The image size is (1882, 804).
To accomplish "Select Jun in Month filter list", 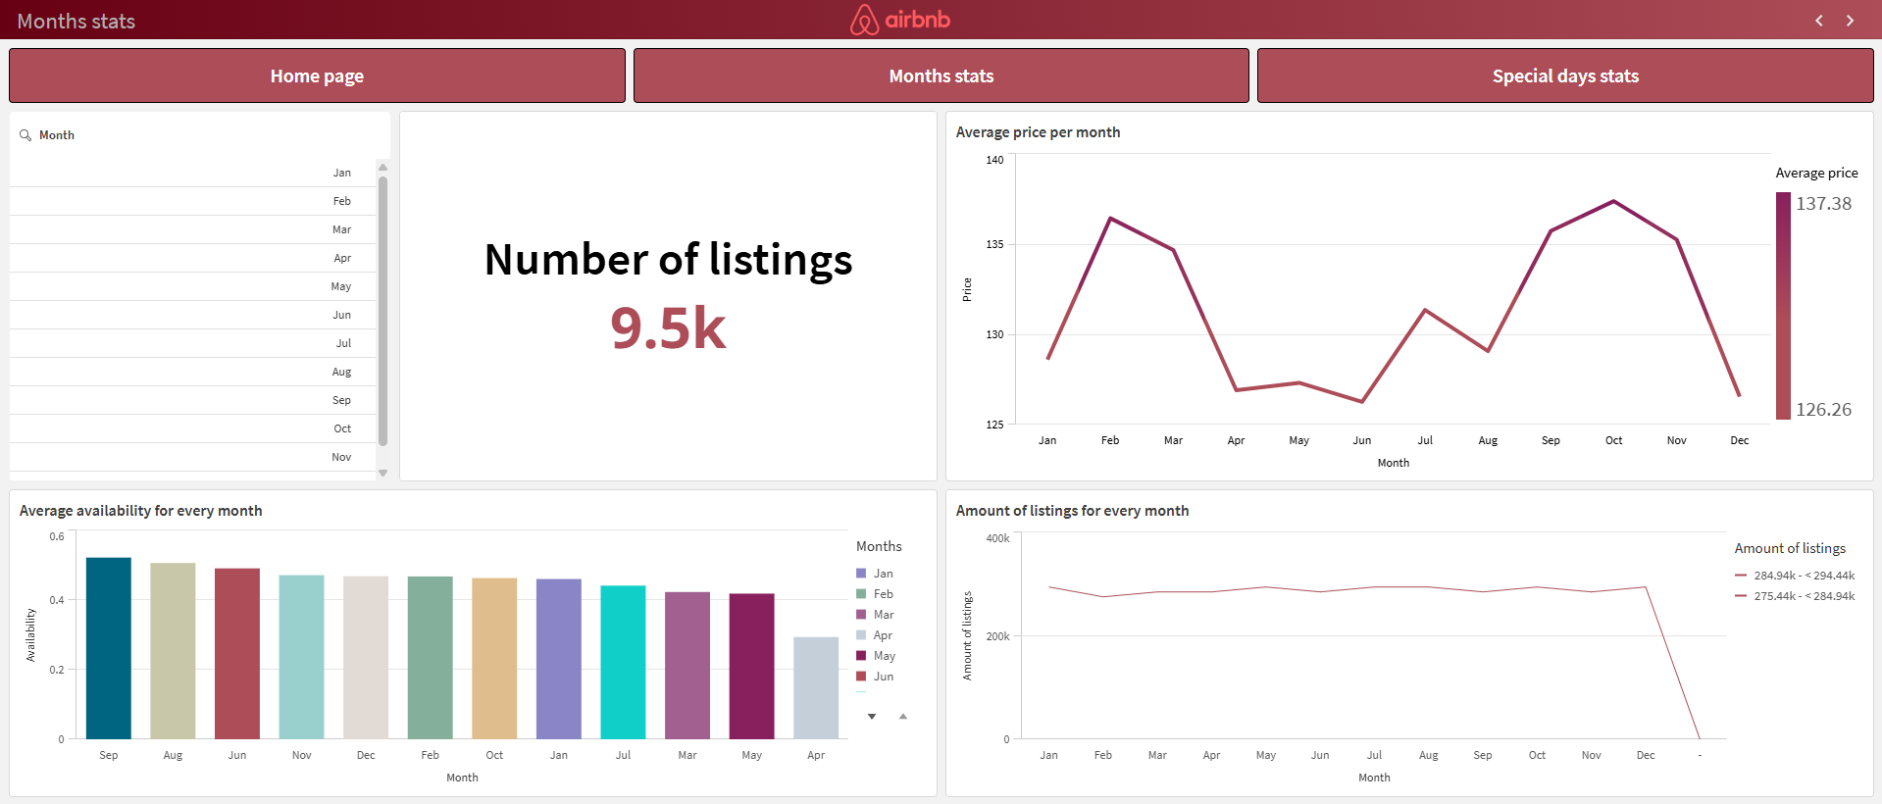I will pyautogui.click(x=193, y=315).
